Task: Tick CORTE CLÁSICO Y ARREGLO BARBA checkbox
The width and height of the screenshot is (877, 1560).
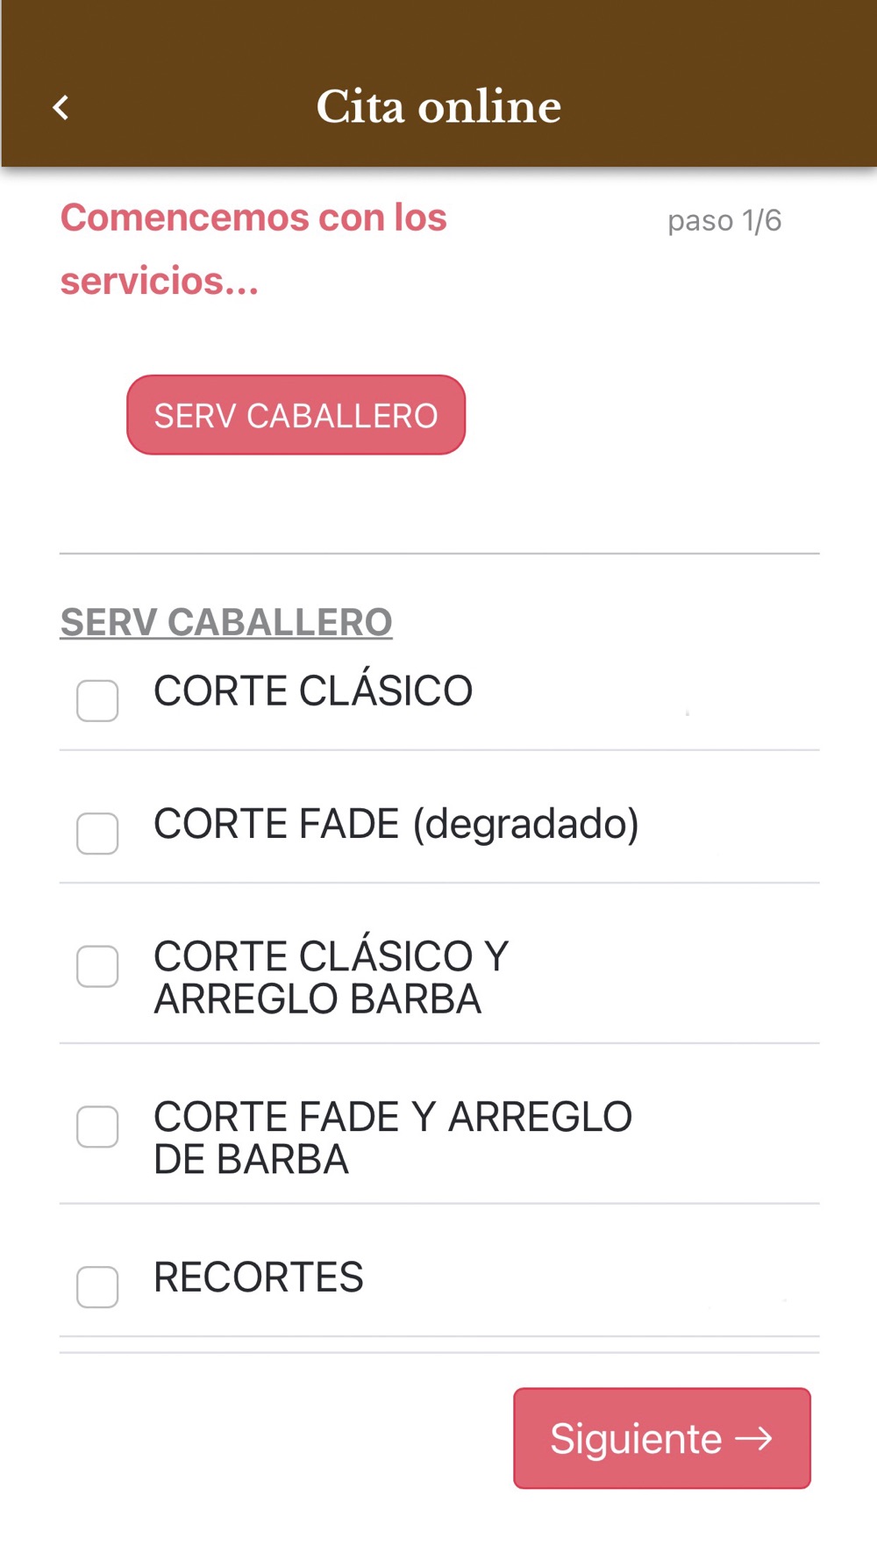Action: coord(97,966)
